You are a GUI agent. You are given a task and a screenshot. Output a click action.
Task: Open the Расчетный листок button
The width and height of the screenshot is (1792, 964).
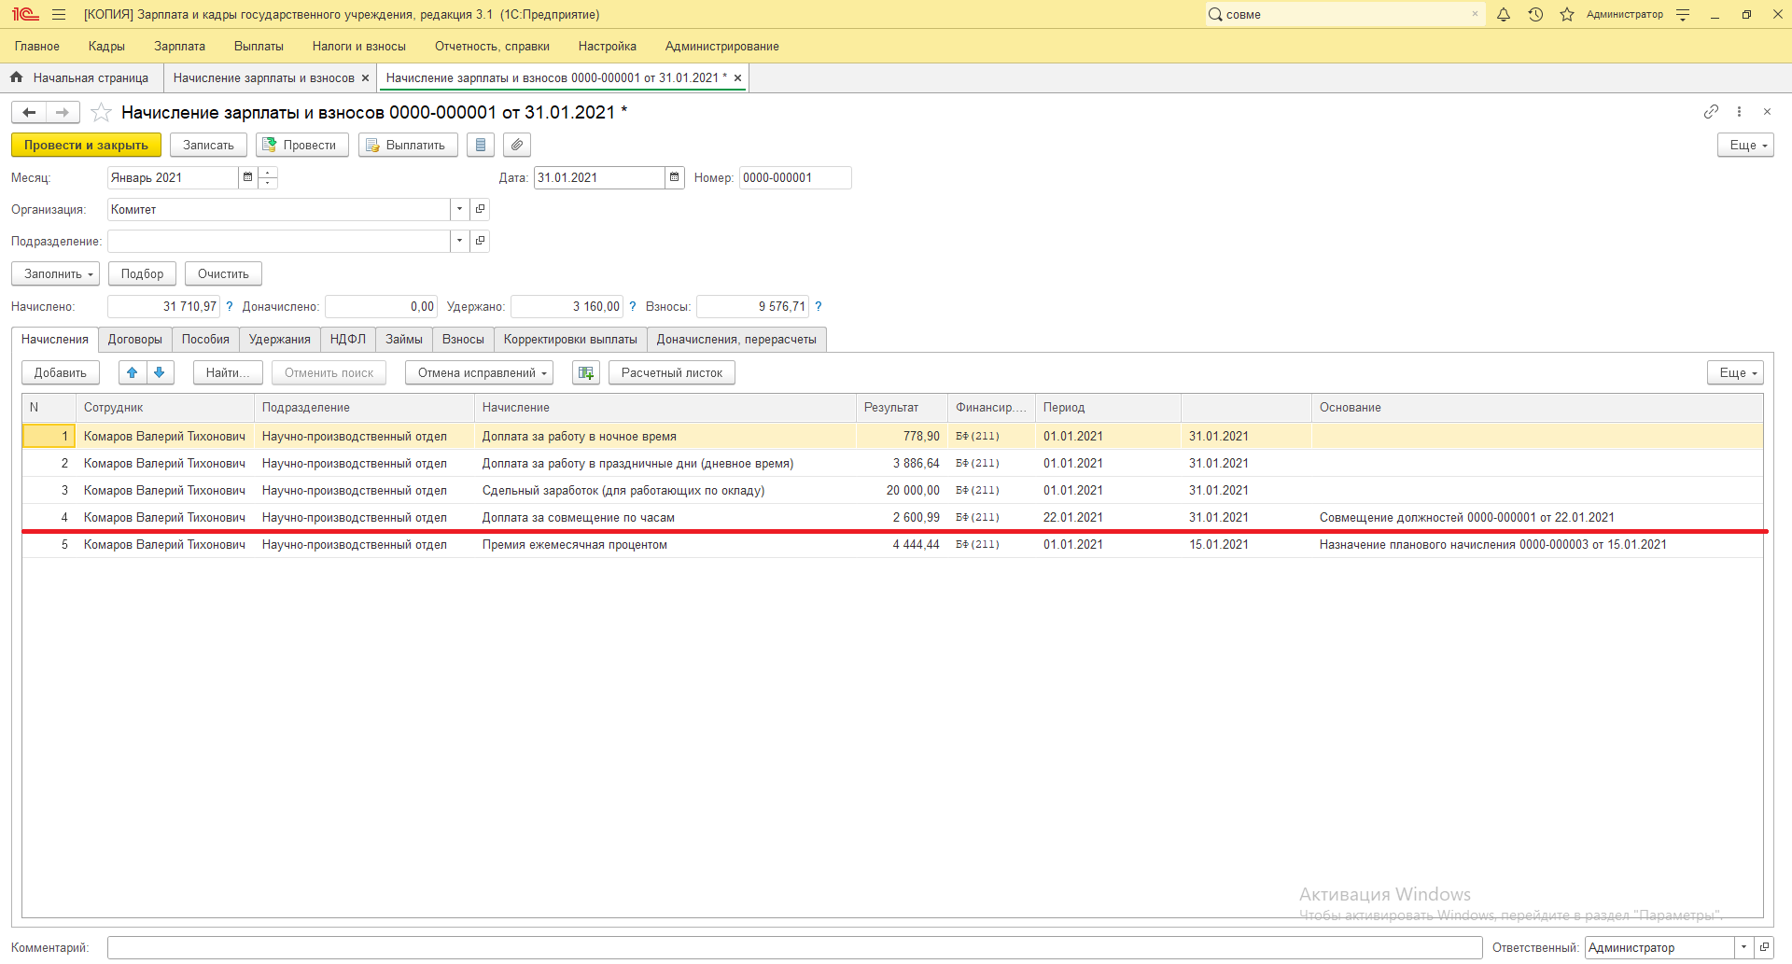(672, 372)
